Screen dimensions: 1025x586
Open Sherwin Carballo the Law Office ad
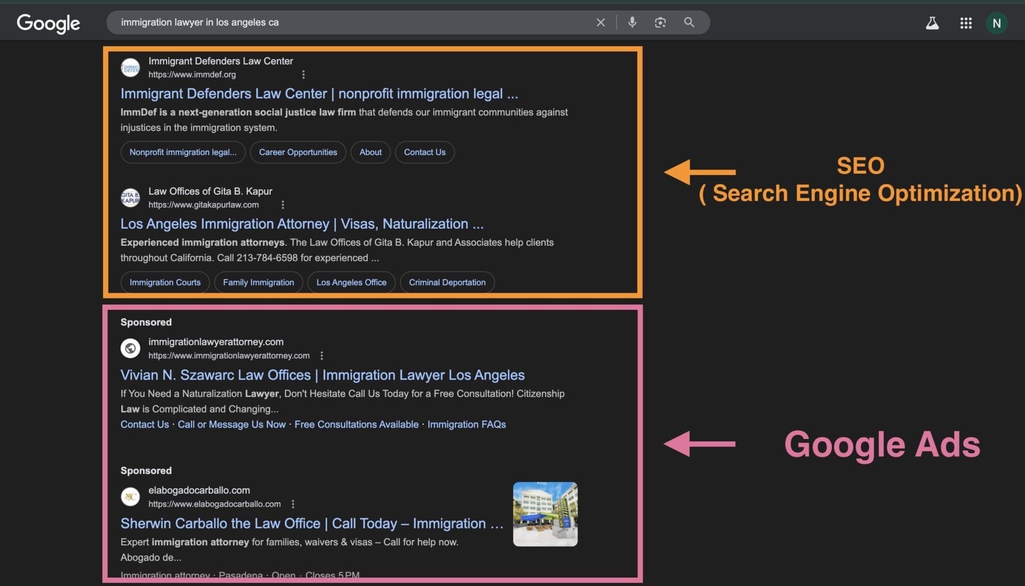[x=312, y=524]
